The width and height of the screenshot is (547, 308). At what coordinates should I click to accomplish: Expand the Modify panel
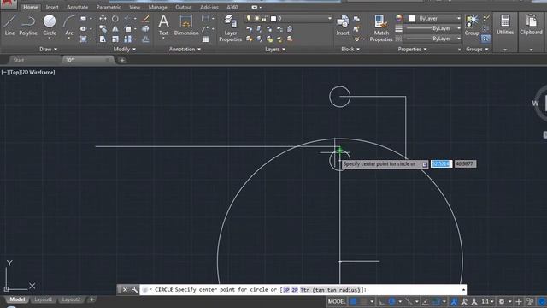click(125, 50)
